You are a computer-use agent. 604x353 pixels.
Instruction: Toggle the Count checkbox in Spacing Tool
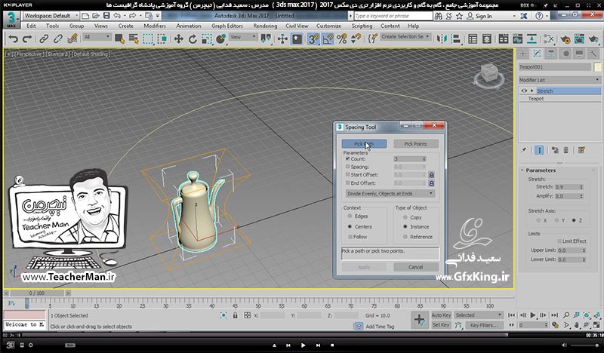pos(348,158)
